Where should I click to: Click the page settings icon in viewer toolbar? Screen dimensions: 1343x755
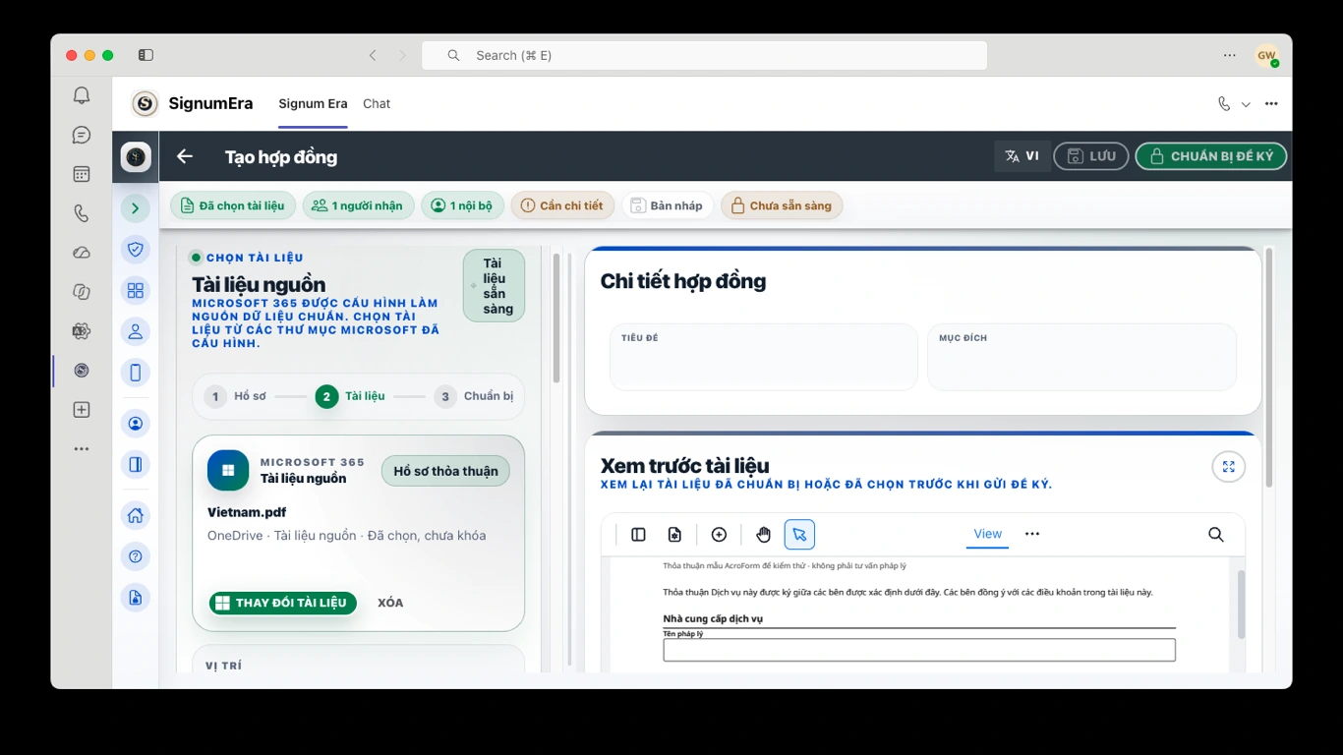point(674,535)
